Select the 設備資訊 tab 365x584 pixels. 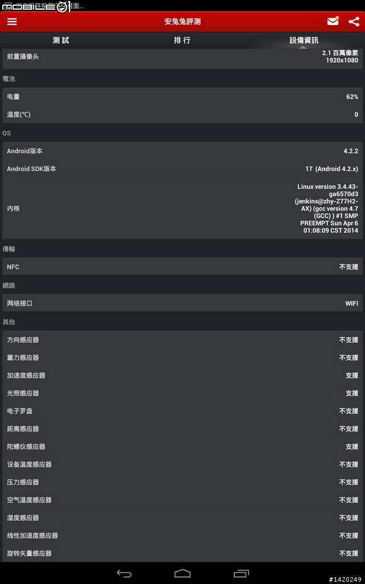(304, 40)
